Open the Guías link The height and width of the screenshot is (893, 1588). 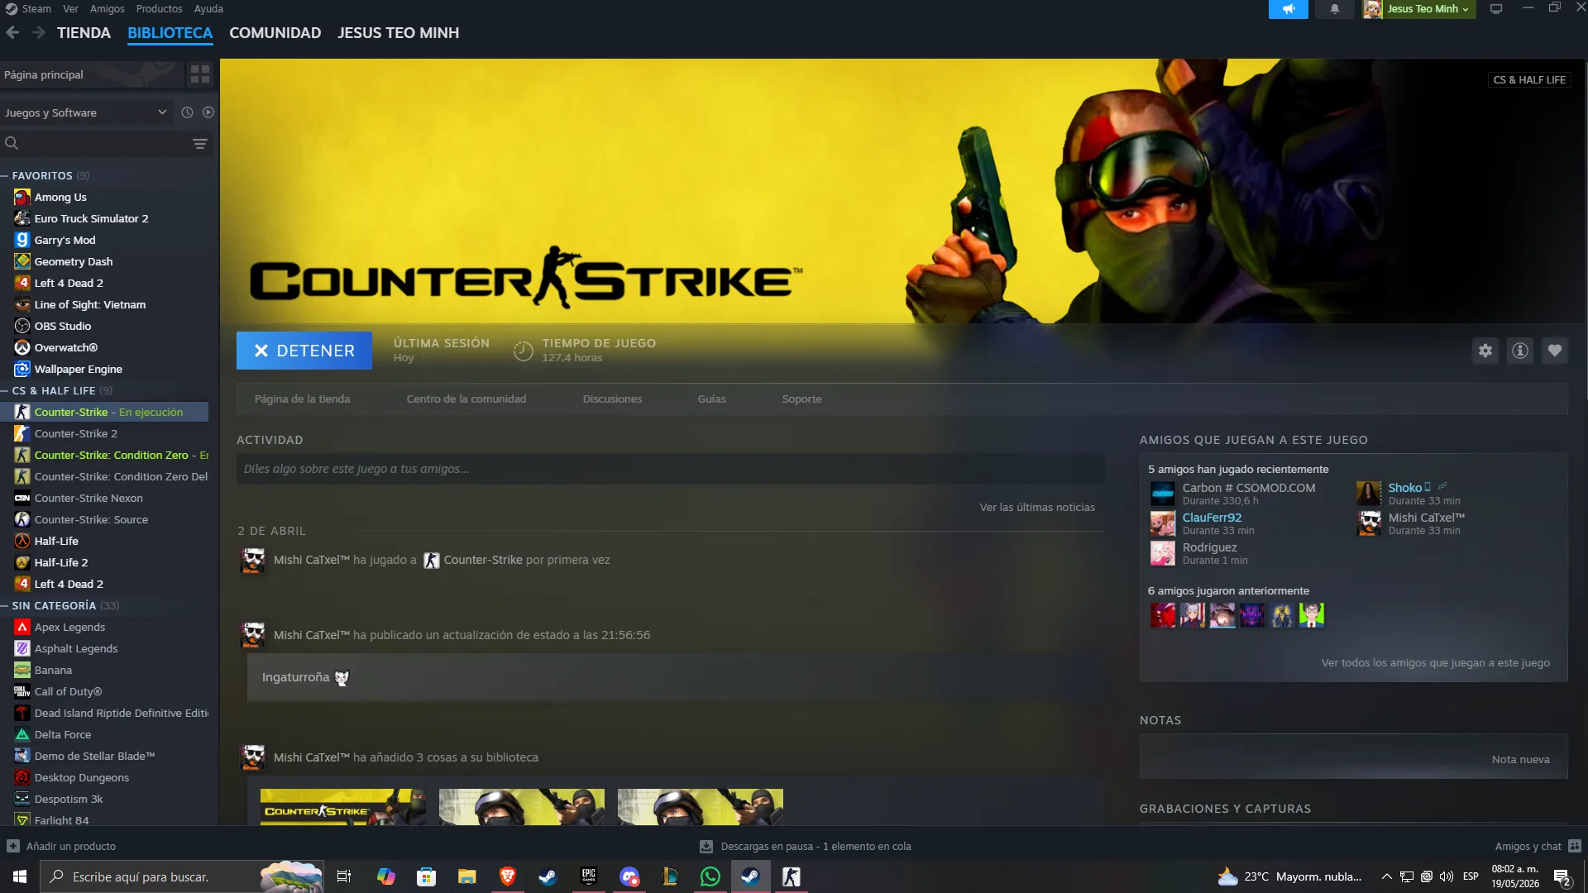click(x=712, y=399)
